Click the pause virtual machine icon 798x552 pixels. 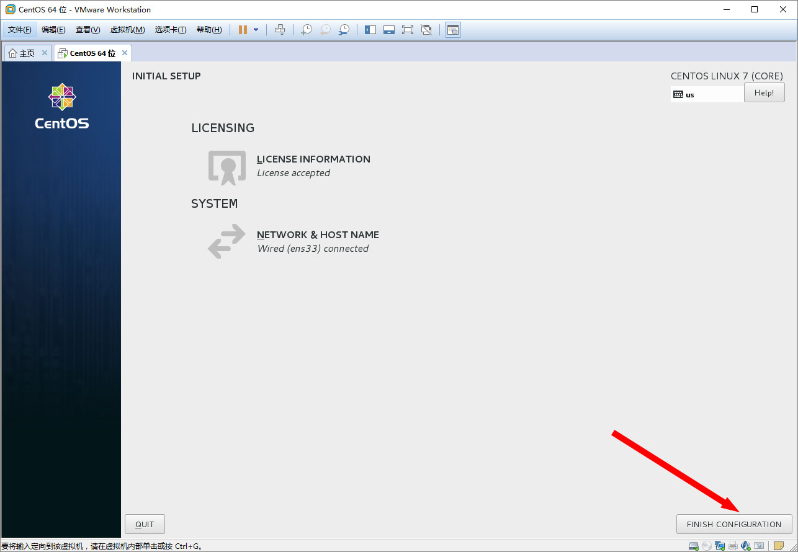[x=243, y=30]
